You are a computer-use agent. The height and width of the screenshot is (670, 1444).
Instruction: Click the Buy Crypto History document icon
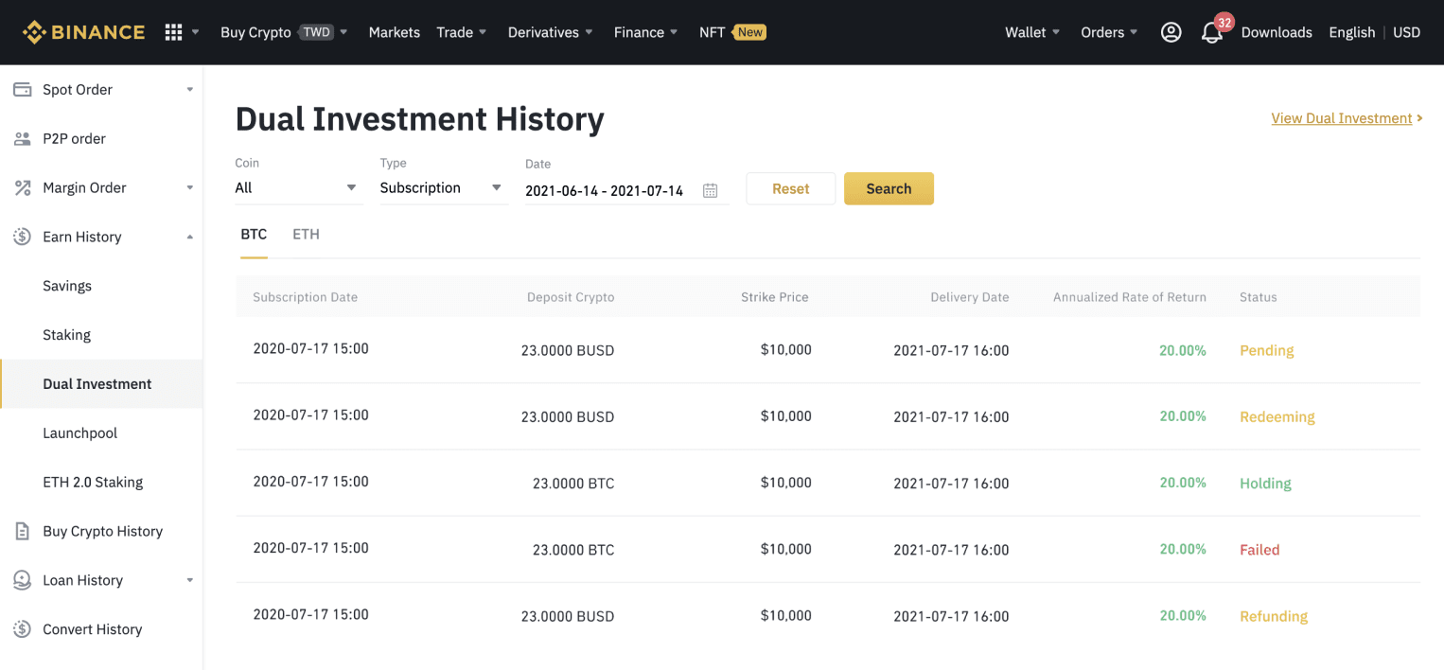[x=22, y=531]
